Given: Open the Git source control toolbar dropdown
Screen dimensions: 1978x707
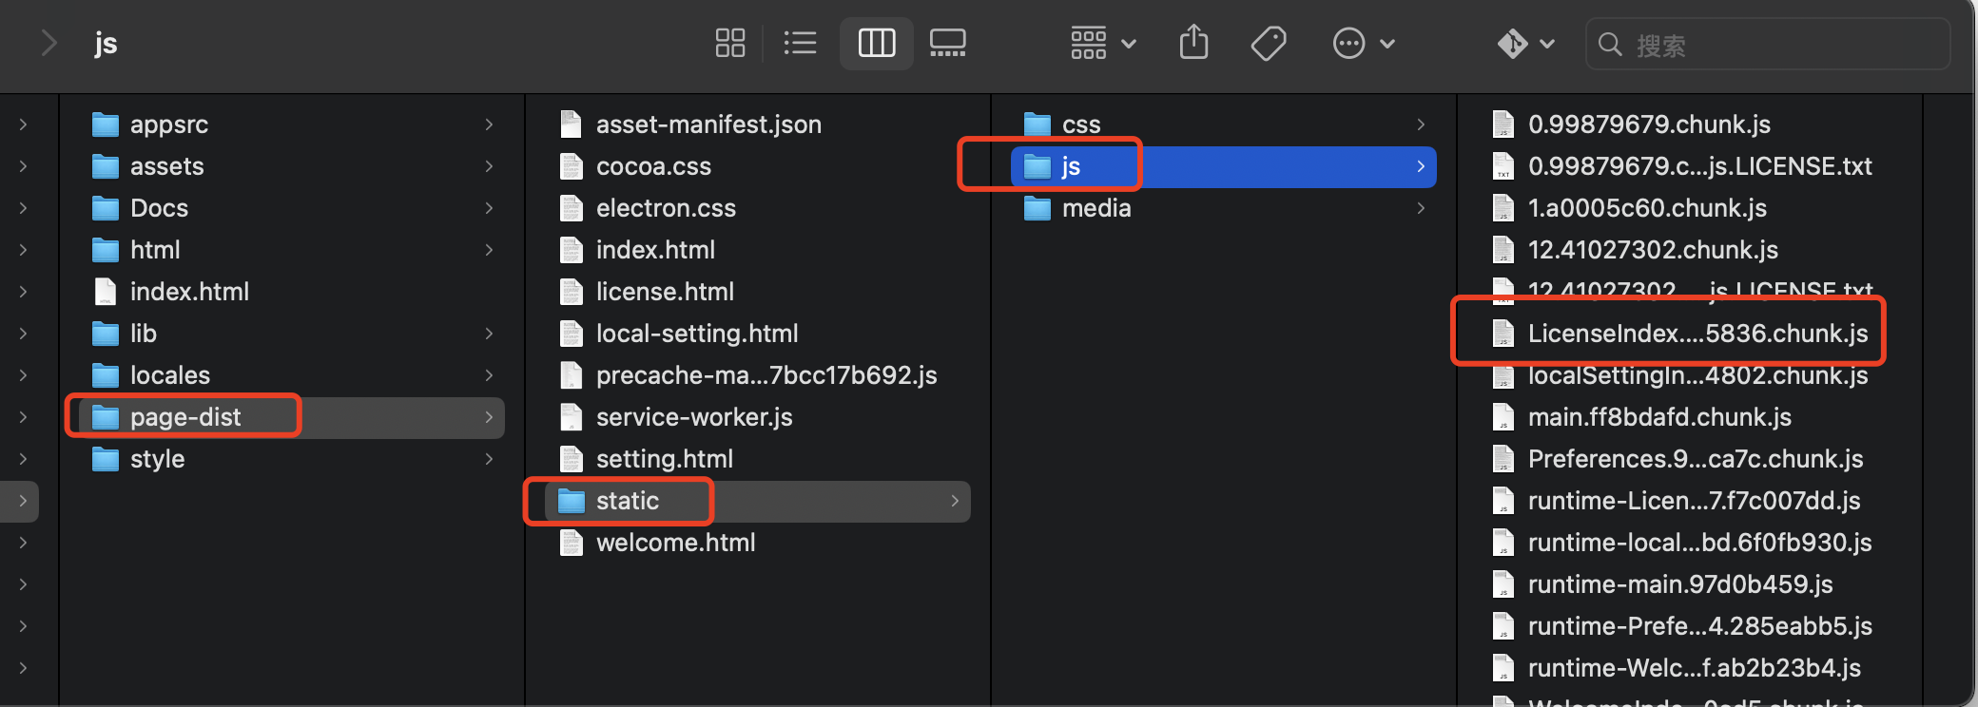Looking at the screenshot, I should tap(1525, 43).
